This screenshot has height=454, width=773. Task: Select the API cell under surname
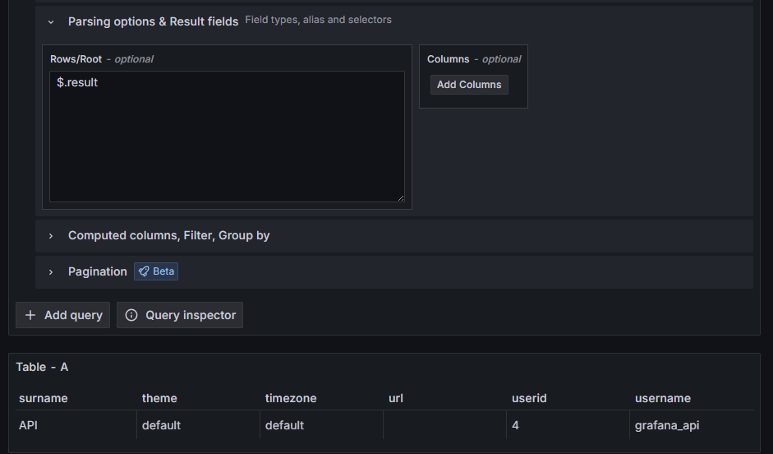[30, 425]
